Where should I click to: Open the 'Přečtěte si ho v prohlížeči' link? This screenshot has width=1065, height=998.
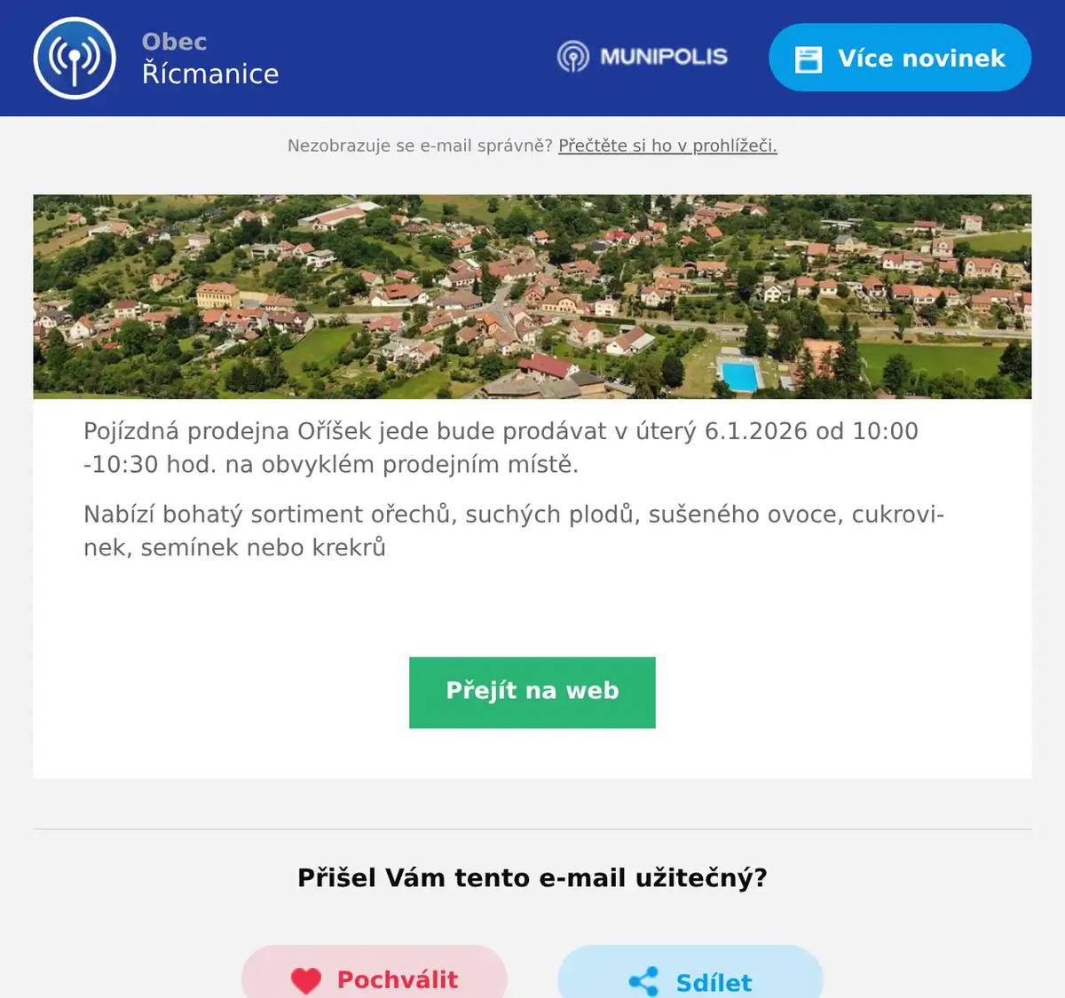point(667,145)
